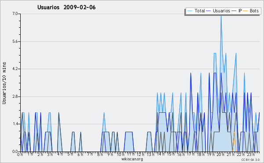Click the 5 h x-axis label

[x=70, y=155]
